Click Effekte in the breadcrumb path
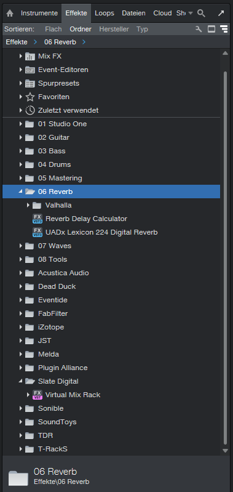 pos(17,42)
